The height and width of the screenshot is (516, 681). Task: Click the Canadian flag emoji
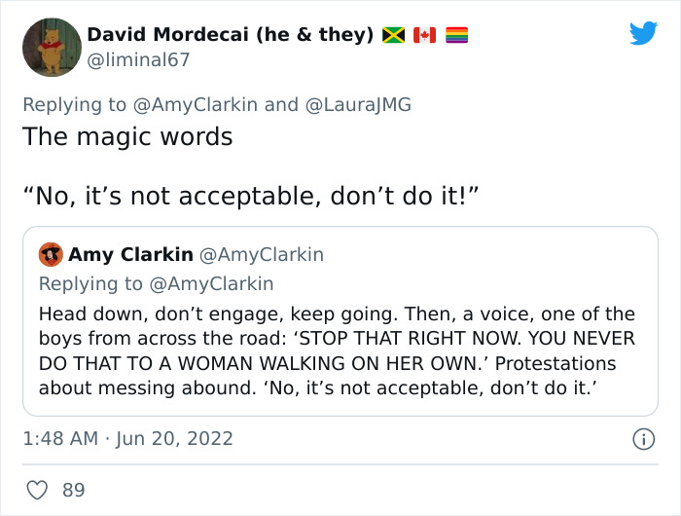[x=424, y=35]
